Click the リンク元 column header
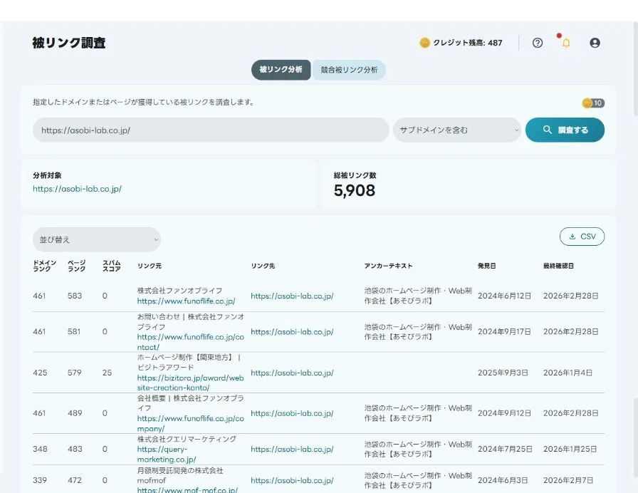638x493 pixels. [150, 266]
